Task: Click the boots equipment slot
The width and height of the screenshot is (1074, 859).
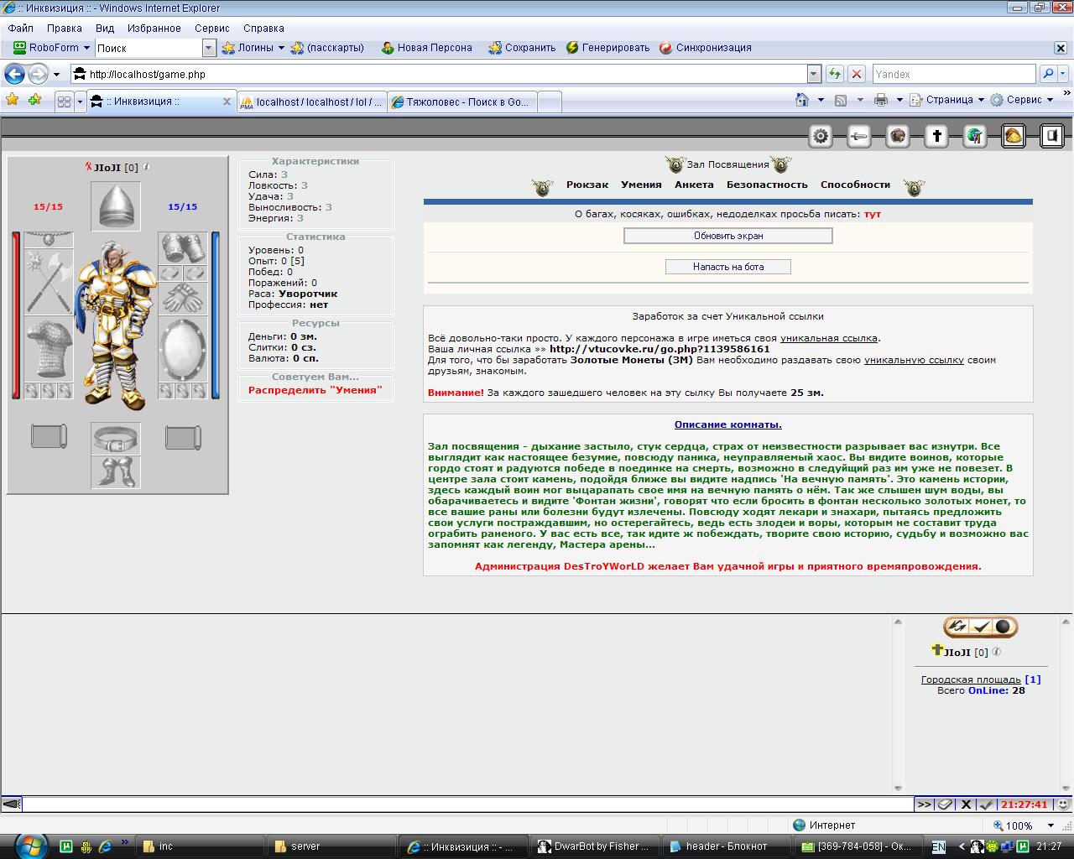Action: pyautogui.click(x=116, y=471)
